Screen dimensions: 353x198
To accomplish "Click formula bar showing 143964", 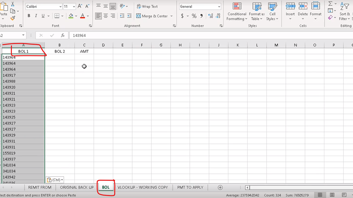I will [211, 35].
